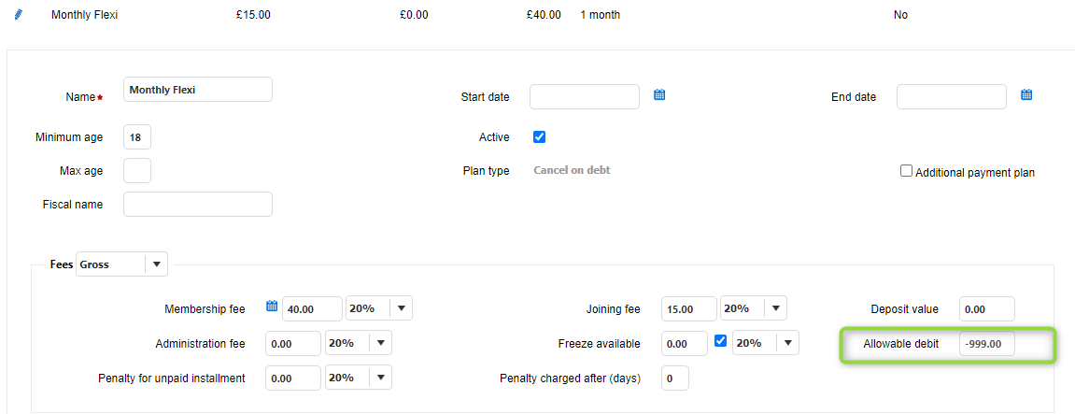This screenshot has width=1075, height=414.
Task: Click the Deposit value input field
Action: (x=986, y=308)
